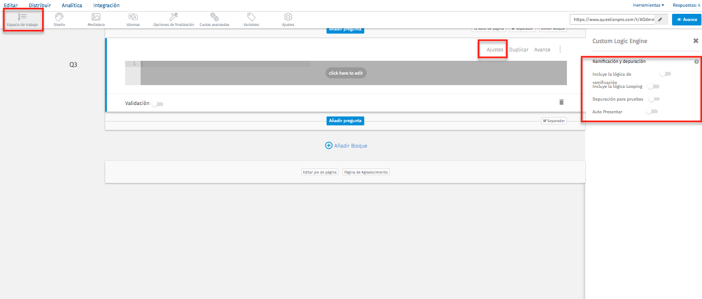Screen dimensions: 702x299
Task: Click the pencil icon to edit survey URL
Action: tap(660, 19)
